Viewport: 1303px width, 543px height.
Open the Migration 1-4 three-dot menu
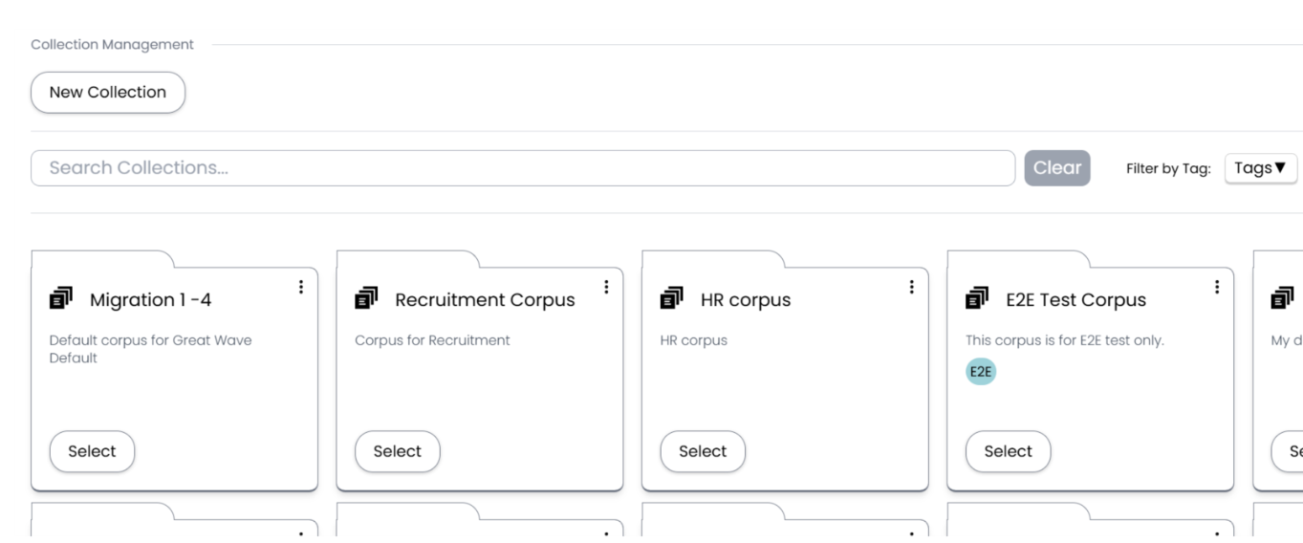tap(301, 287)
